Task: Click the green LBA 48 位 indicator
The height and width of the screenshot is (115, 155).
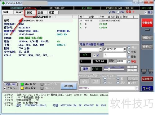Action: point(22,84)
